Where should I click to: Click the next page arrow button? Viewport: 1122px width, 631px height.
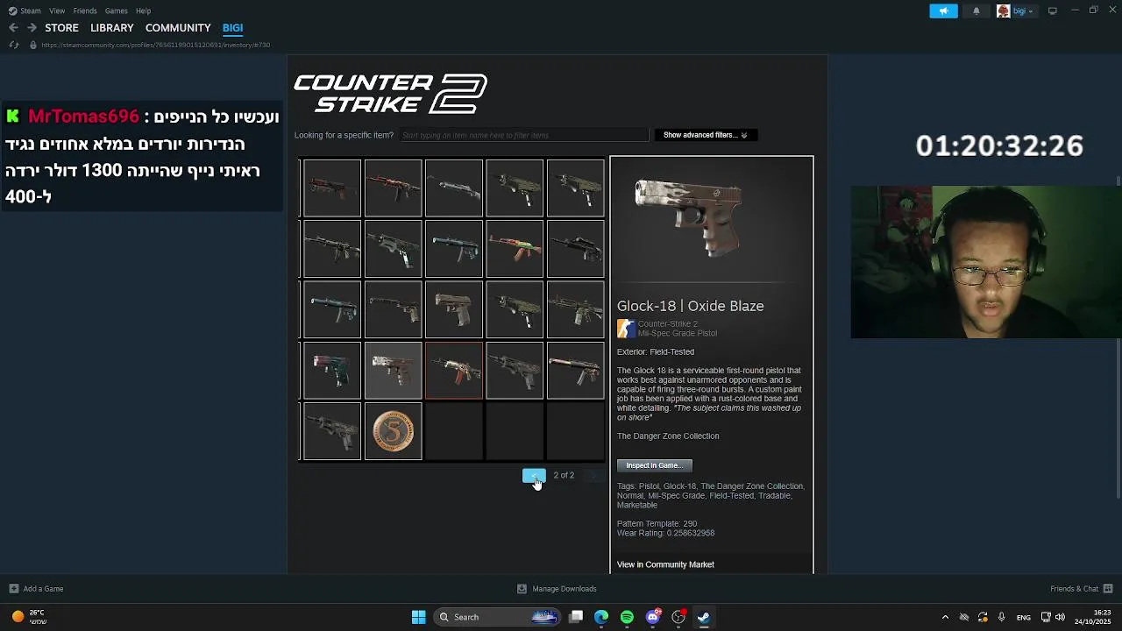click(593, 475)
